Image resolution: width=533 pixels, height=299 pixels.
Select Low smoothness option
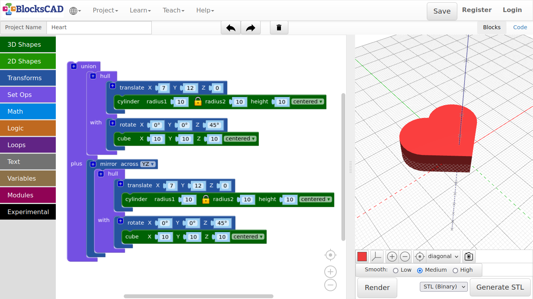pyautogui.click(x=396, y=270)
